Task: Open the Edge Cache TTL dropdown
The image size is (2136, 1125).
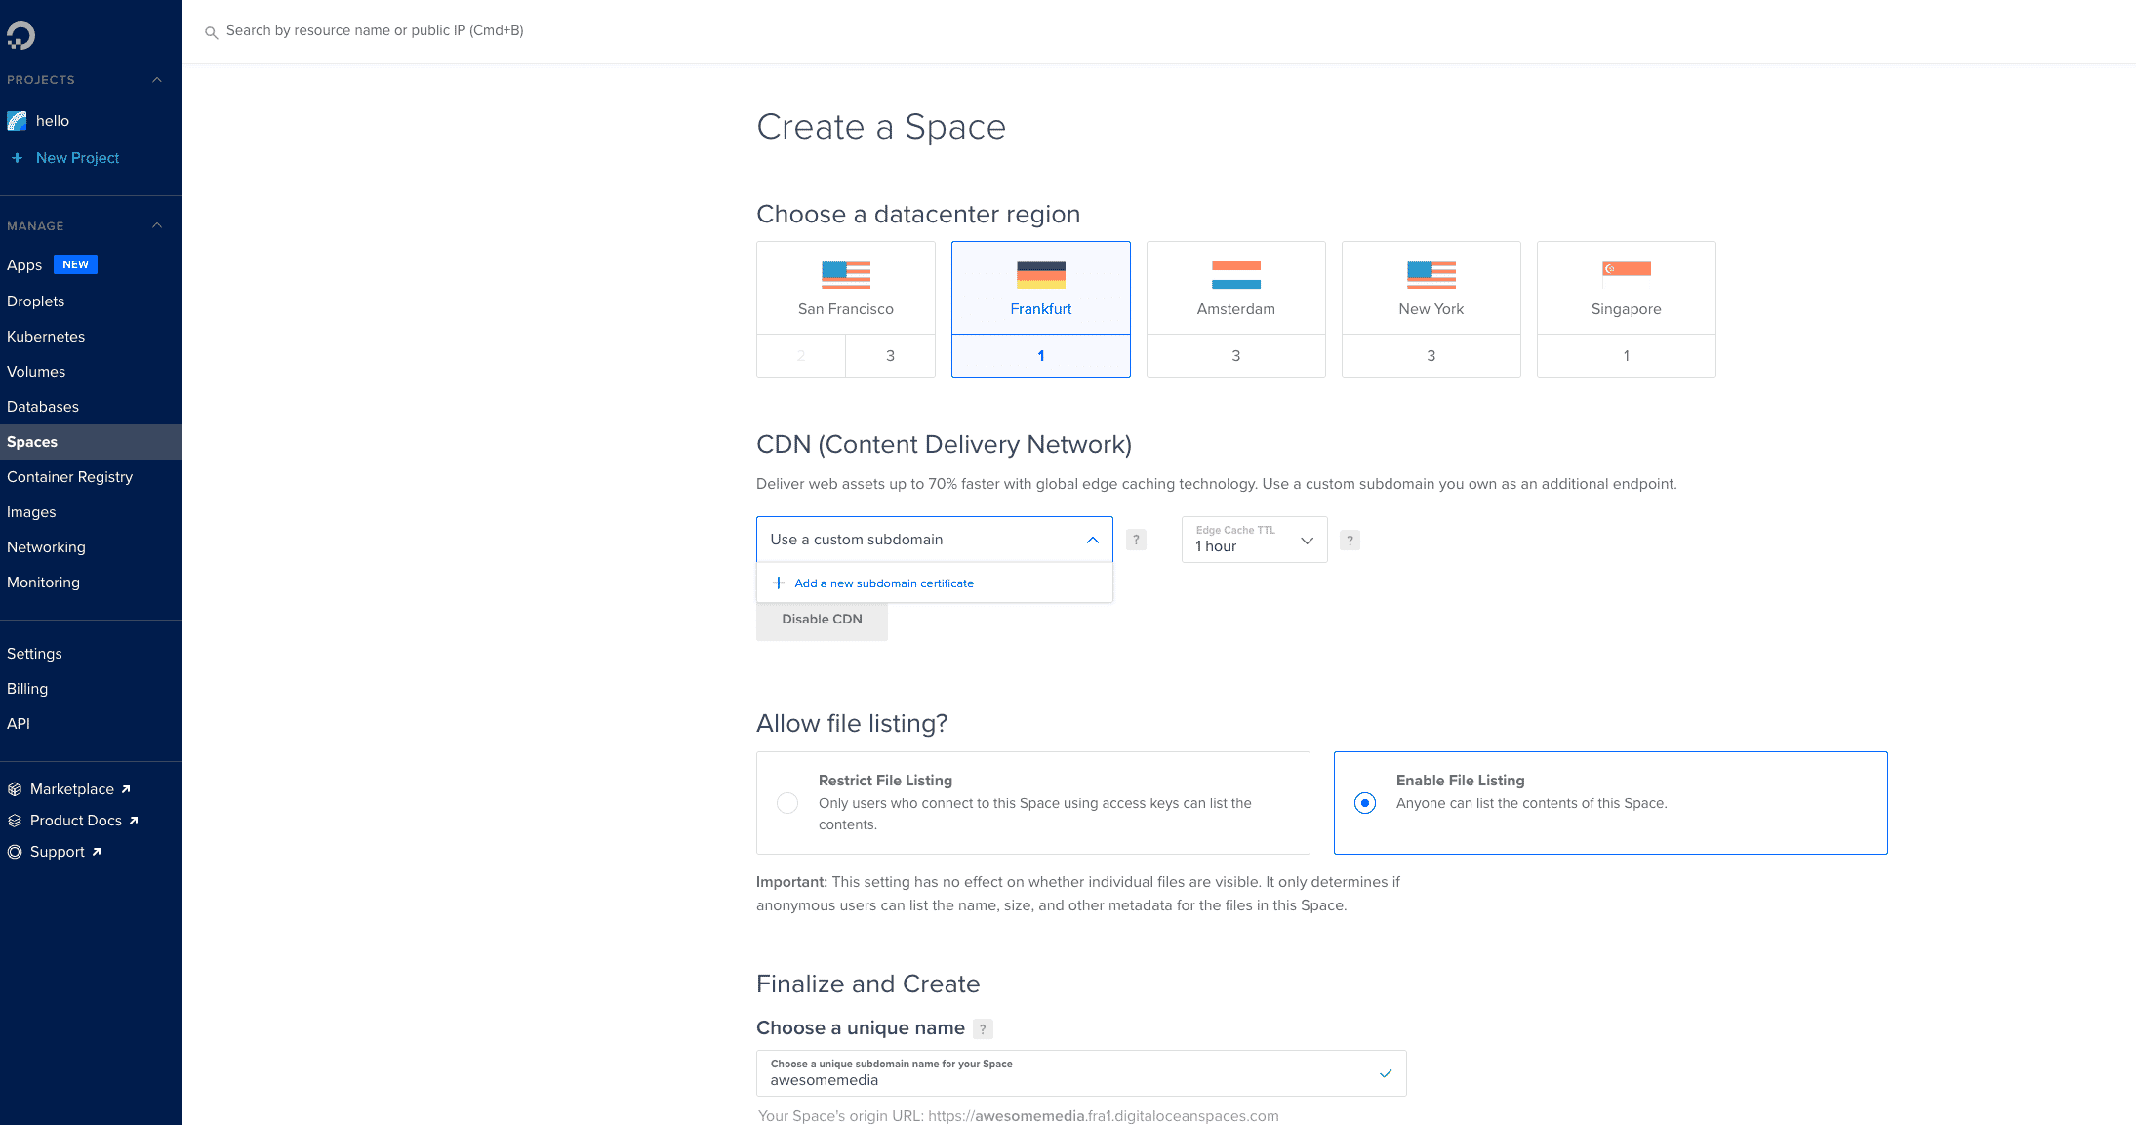Action: pos(1254,540)
